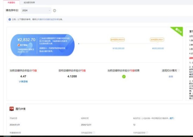Click 查看 under 违规扣分情况
193x137 pixels.
click(171, 77)
